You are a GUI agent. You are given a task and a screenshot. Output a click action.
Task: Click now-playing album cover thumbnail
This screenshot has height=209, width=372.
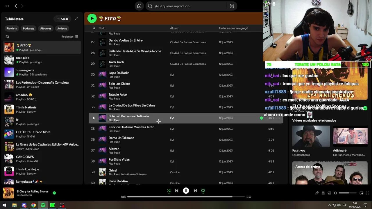(x=8, y=193)
